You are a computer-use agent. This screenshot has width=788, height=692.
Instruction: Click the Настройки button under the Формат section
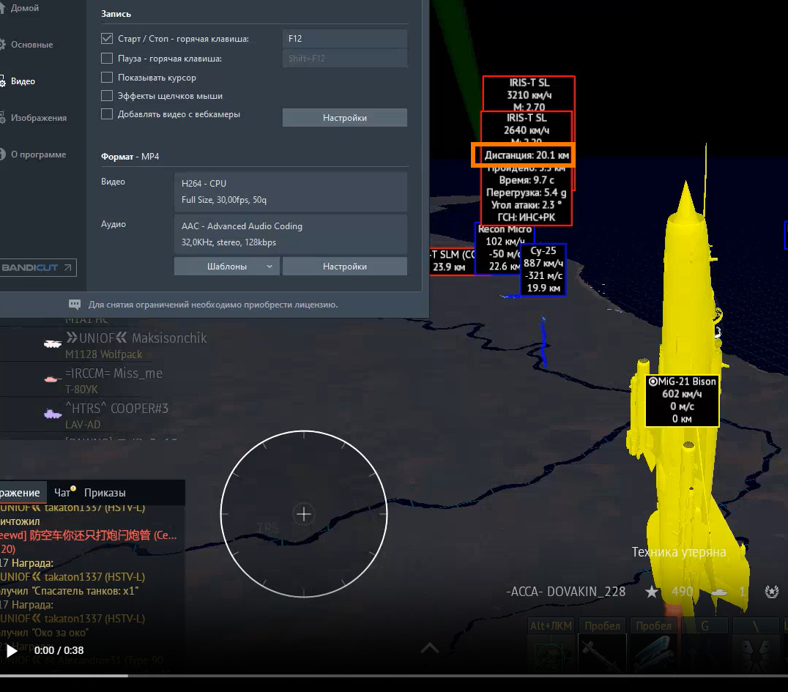pyautogui.click(x=344, y=267)
